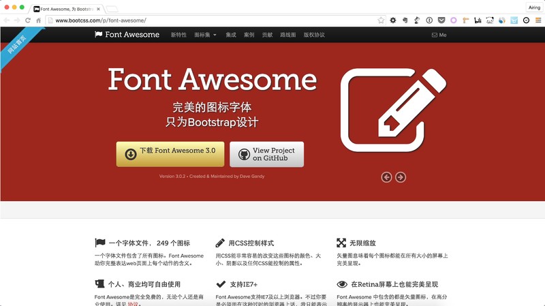Click the heading 无限缩放
The height and width of the screenshot is (306, 545).
pos(362,243)
